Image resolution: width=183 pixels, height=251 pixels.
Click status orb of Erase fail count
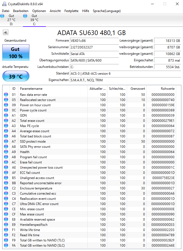[x=6, y=162]
